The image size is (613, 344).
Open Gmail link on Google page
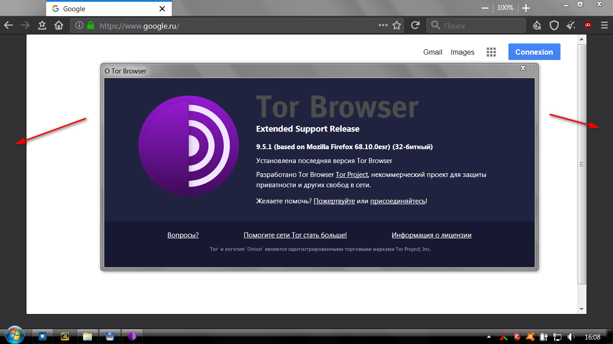[433, 52]
